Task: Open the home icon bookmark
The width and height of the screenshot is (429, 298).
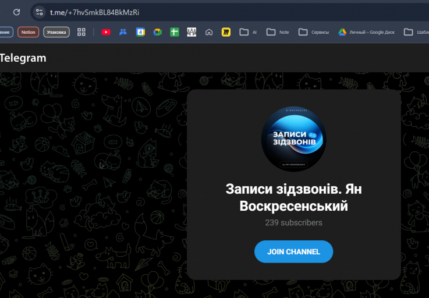Action: [209, 32]
